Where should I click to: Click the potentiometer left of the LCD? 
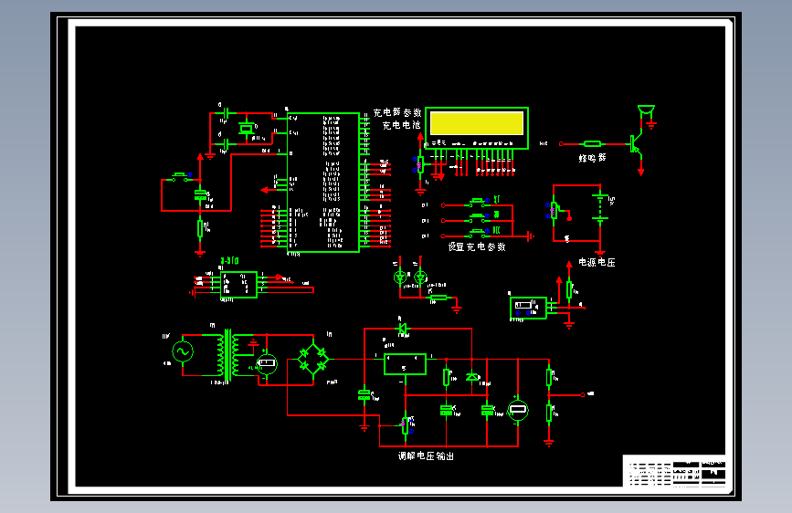[x=420, y=164]
